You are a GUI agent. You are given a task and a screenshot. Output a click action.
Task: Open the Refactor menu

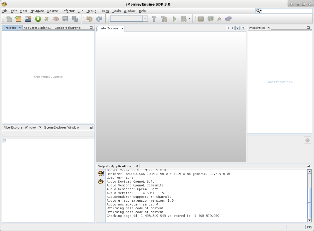pos(68,11)
